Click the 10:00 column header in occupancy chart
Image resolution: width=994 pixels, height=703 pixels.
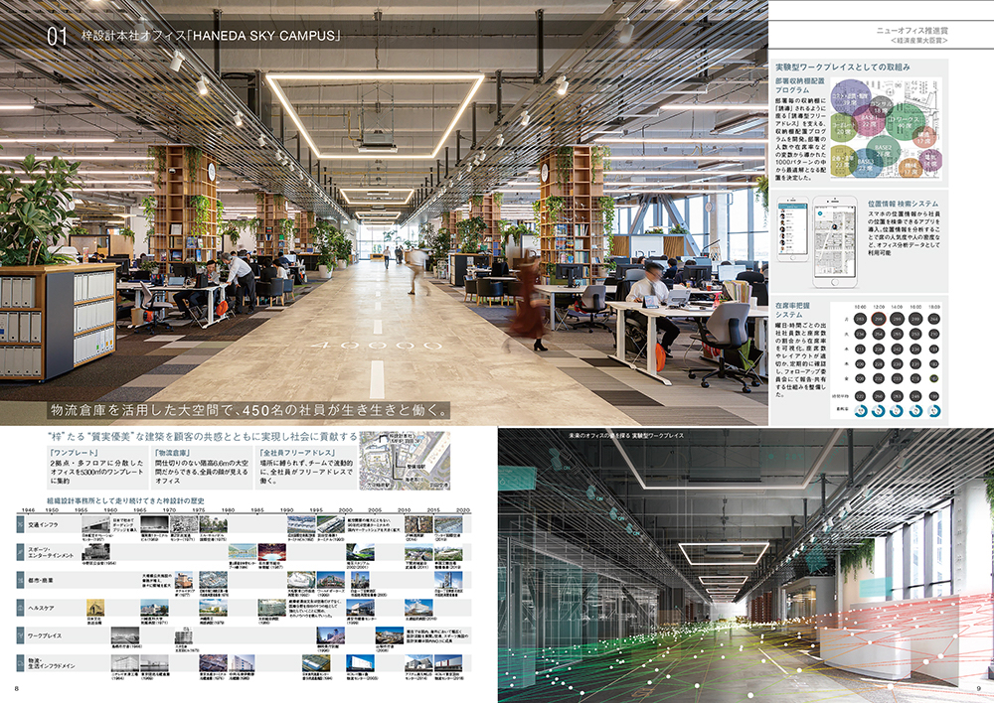point(860,307)
